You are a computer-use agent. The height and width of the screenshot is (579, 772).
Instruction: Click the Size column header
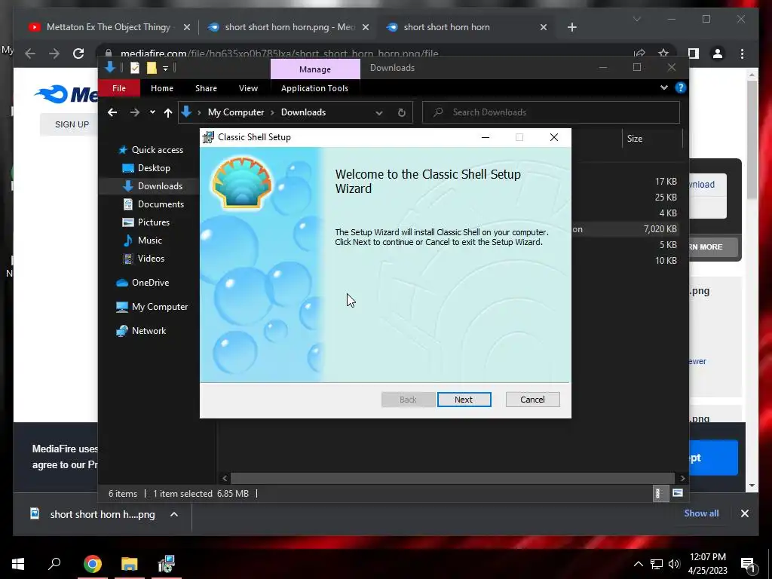coord(652,139)
